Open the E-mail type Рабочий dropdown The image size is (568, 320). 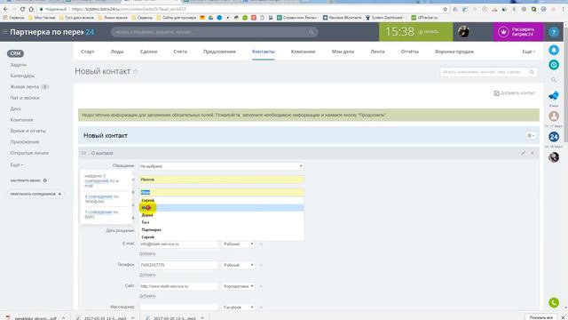(238, 244)
